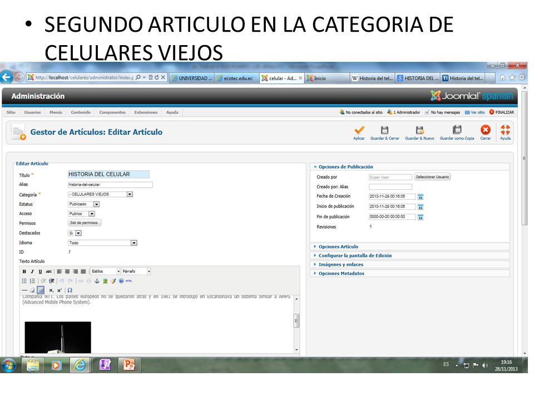The width and height of the screenshot is (534, 401).
Task: Click into the Título field
Action: coord(108,174)
